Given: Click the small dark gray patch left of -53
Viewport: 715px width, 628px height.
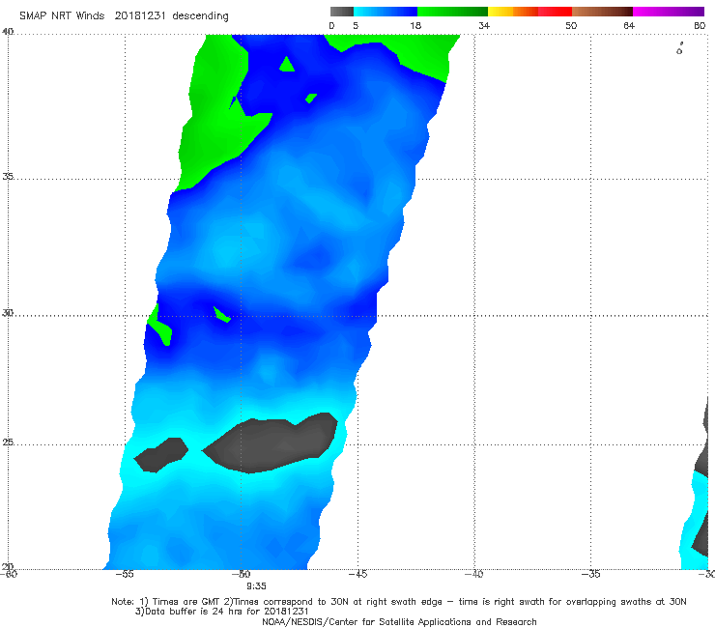Looking at the screenshot, I should (x=161, y=455).
